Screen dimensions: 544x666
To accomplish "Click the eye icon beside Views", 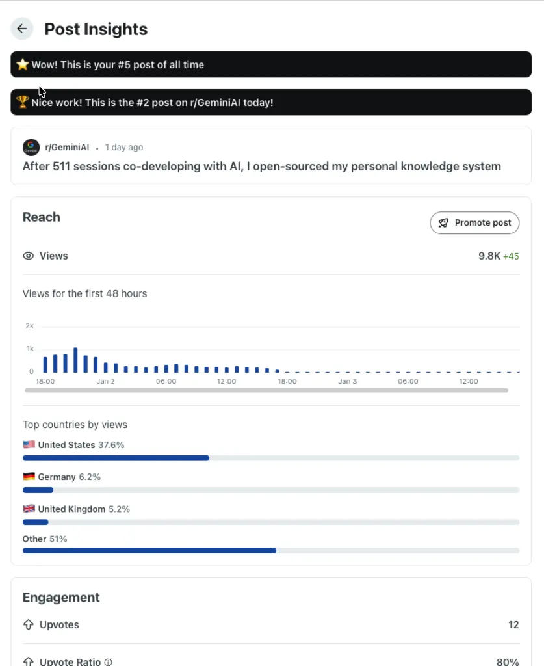I will (28, 256).
